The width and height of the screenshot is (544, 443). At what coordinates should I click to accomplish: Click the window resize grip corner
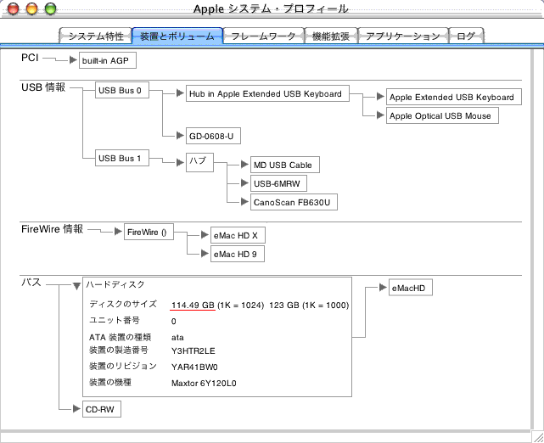coord(537,436)
